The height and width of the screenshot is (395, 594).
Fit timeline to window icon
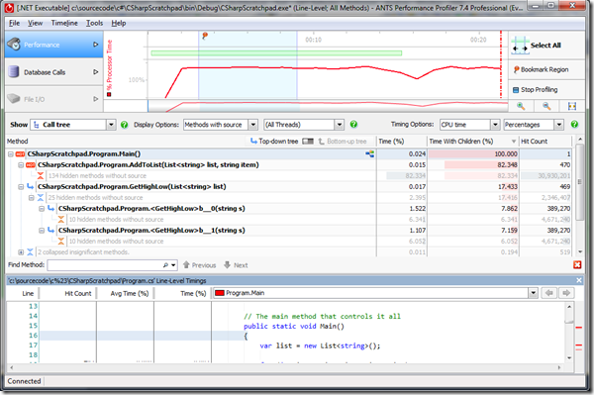pos(572,106)
